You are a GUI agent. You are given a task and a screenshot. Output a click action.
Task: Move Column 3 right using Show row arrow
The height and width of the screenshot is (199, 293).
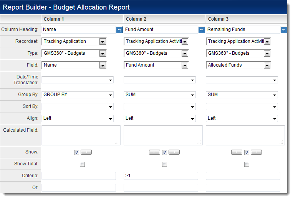(x=256, y=152)
